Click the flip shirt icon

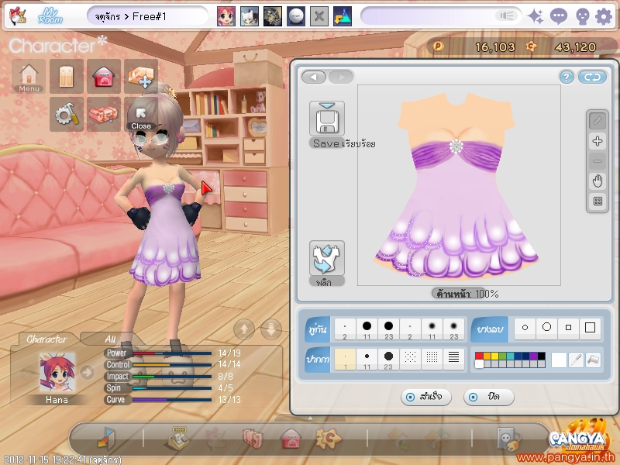point(326,258)
